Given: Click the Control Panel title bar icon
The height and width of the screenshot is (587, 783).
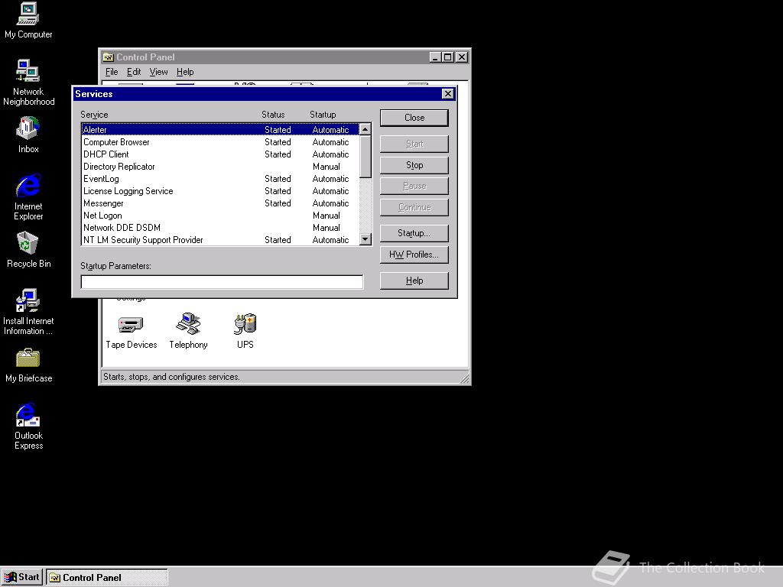Looking at the screenshot, I should coord(108,57).
